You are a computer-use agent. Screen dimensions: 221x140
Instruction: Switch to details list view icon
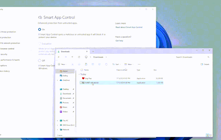pyautogui.click(x=207, y=135)
